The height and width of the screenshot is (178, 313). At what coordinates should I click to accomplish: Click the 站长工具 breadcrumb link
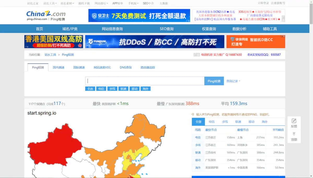click(x=50, y=55)
